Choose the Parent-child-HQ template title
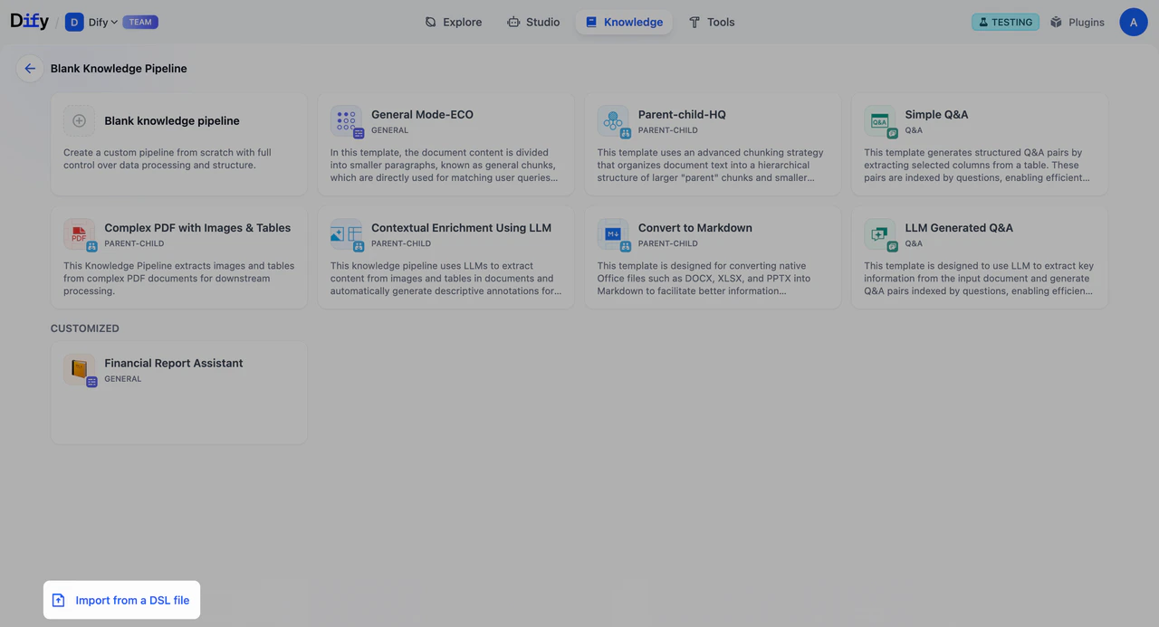The height and width of the screenshot is (627, 1159). tap(682, 114)
